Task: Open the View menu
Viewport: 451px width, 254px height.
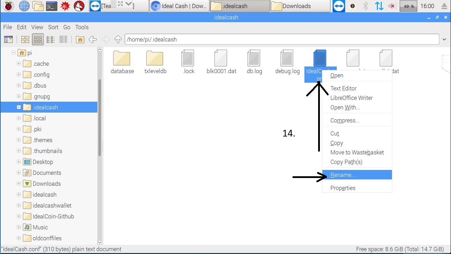Action: tap(37, 27)
